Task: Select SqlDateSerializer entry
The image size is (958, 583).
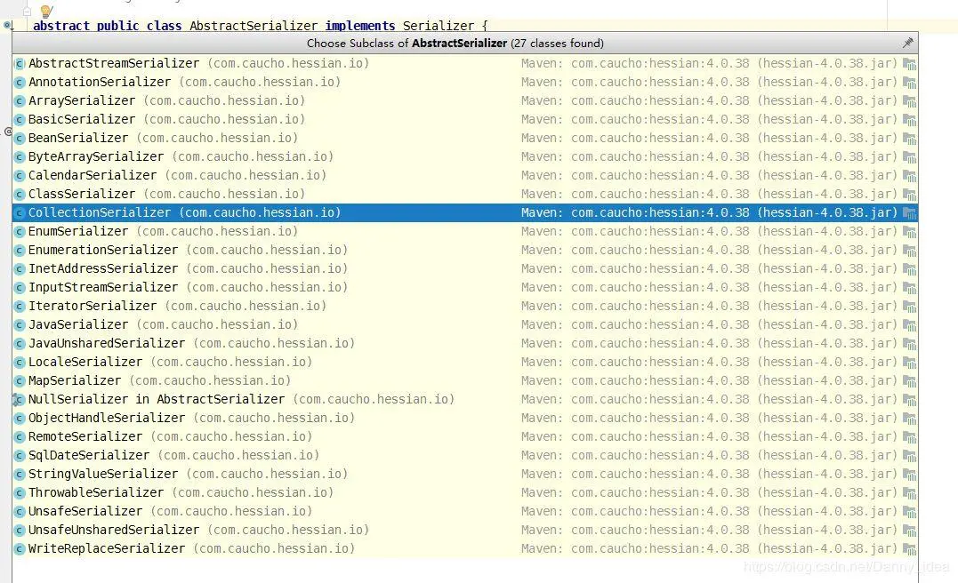Action: tap(465, 455)
